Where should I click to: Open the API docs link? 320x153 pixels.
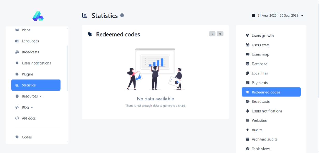point(29,118)
